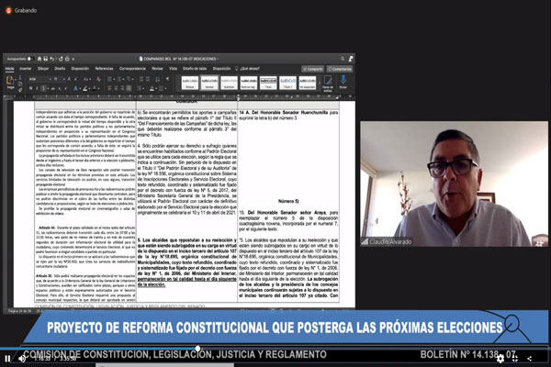Toggle italic formatting in the ribbon
Viewport: 551px width, 367px height.
38,88
